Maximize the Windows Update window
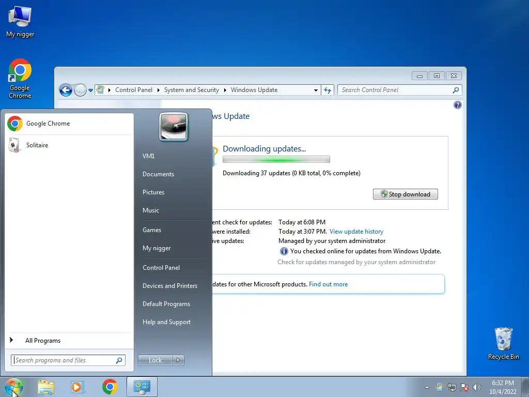529x397 pixels. tap(437, 75)
